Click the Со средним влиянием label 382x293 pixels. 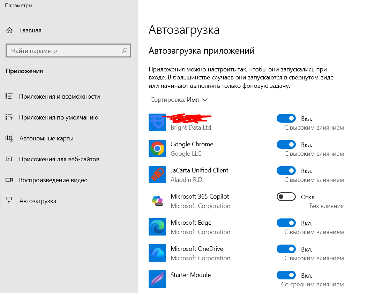coord(312,284)
